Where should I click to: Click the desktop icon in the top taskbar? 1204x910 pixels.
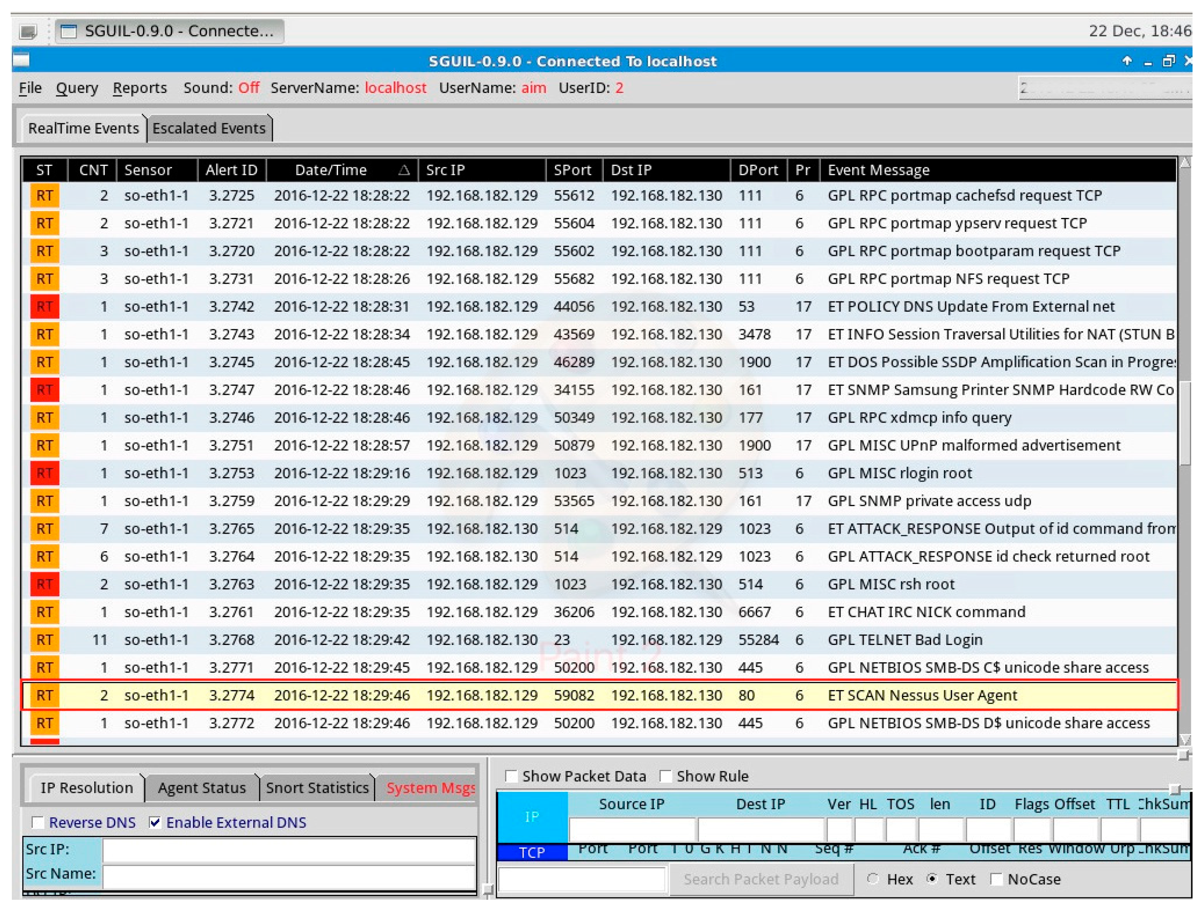coord(28,32)
